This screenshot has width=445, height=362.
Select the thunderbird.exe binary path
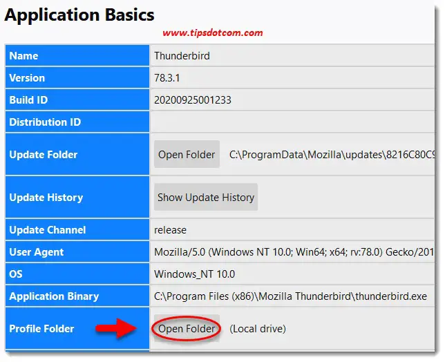tap(290, 296)
